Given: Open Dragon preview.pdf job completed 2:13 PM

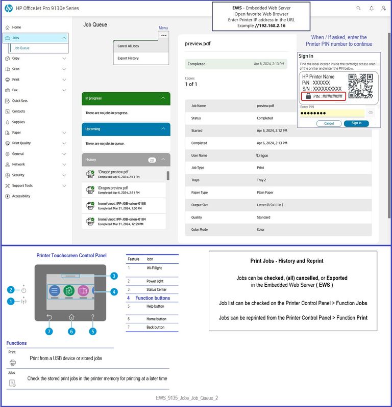Looking at the screenshot, I should pos(124,174).
